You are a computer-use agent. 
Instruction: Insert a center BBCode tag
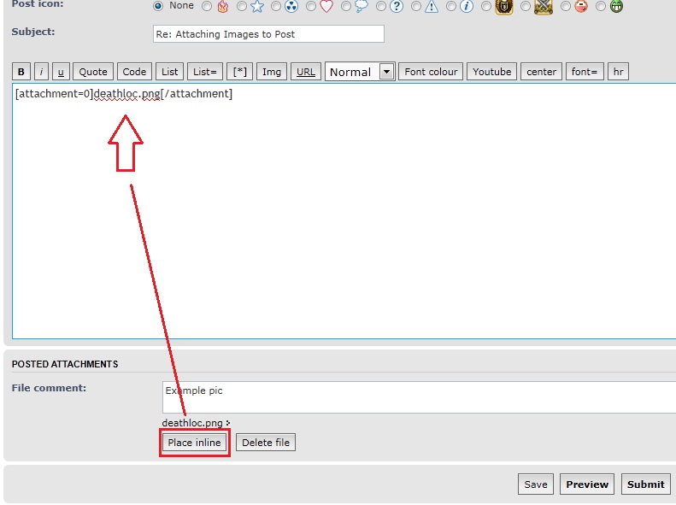click(542, 72)
